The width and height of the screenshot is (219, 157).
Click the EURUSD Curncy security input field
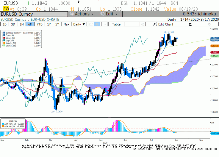(x=34, y=14)
